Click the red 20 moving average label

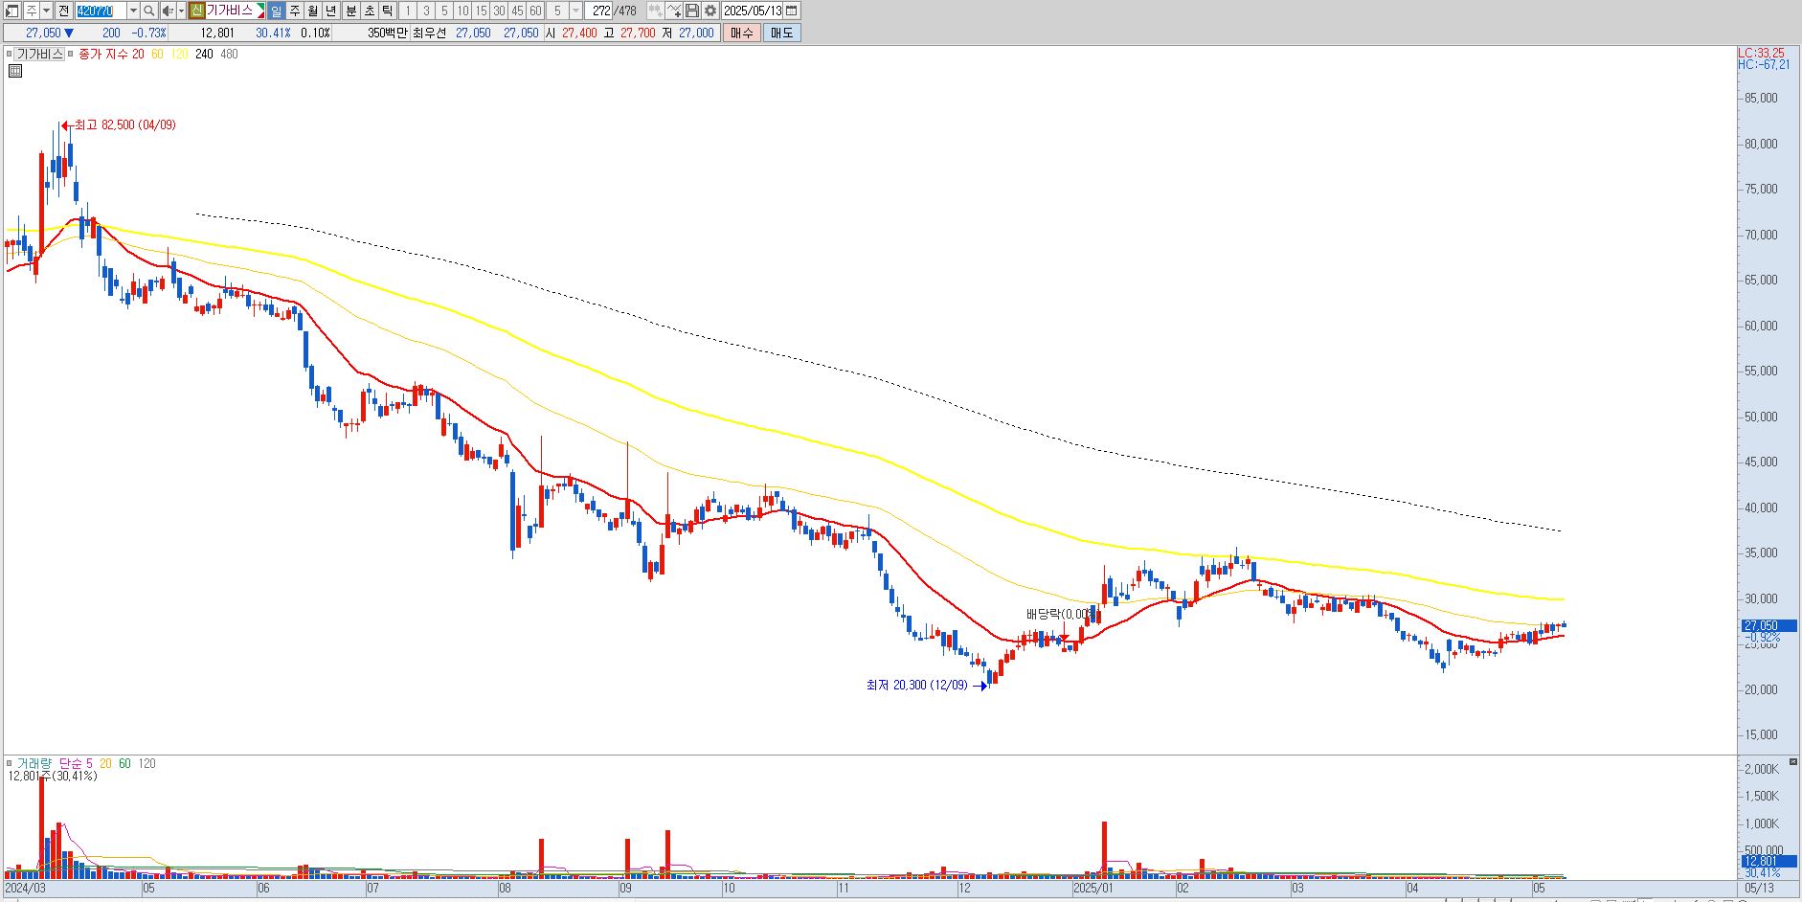pos(138,55)
